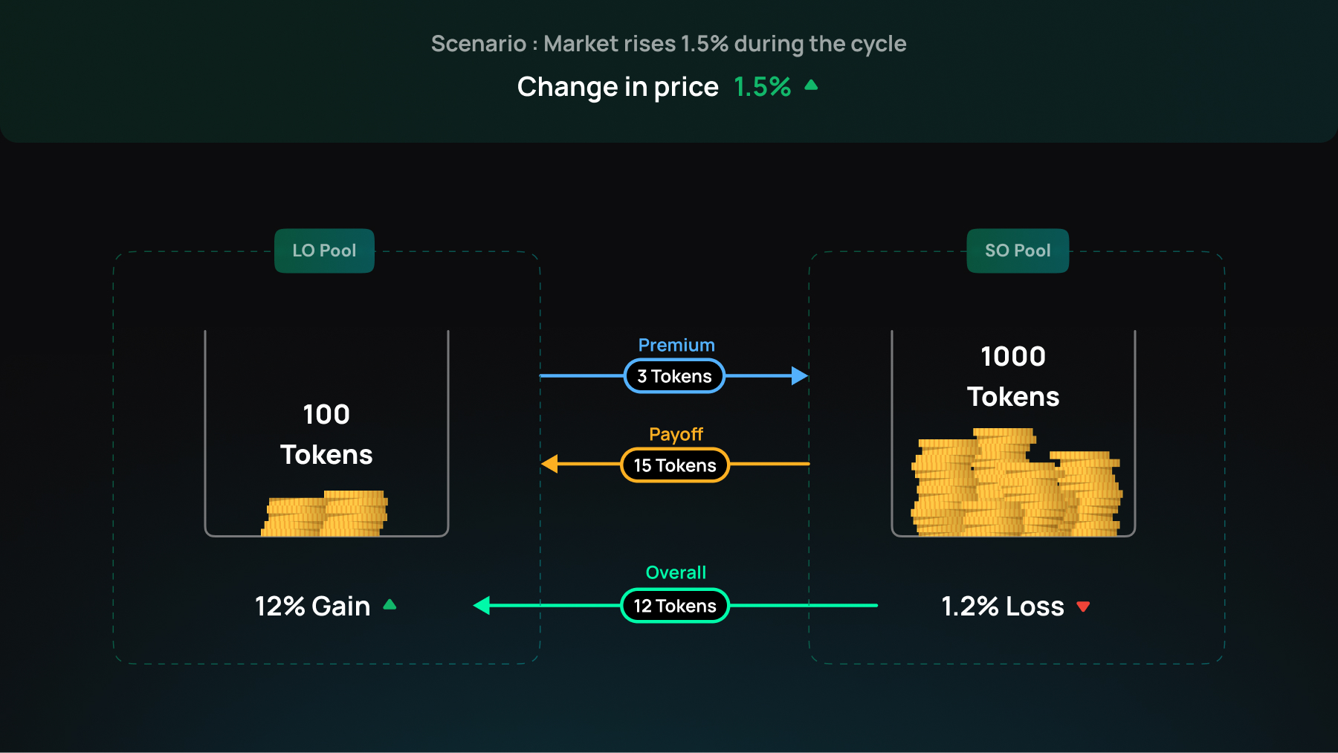The width and height of the screenshot is (1338, 753).
Task: Click the scenario heading about market rising
Action: (x=668, y=44)
